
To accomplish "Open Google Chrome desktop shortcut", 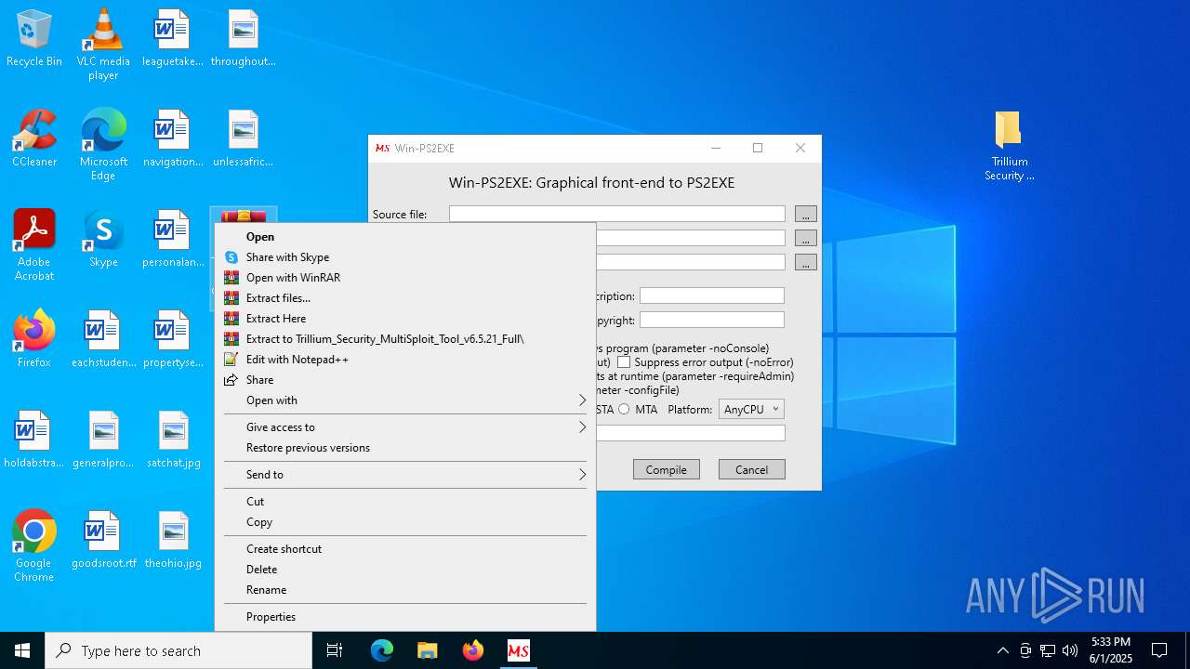I will pyautogui.click(x=34, y=546).
